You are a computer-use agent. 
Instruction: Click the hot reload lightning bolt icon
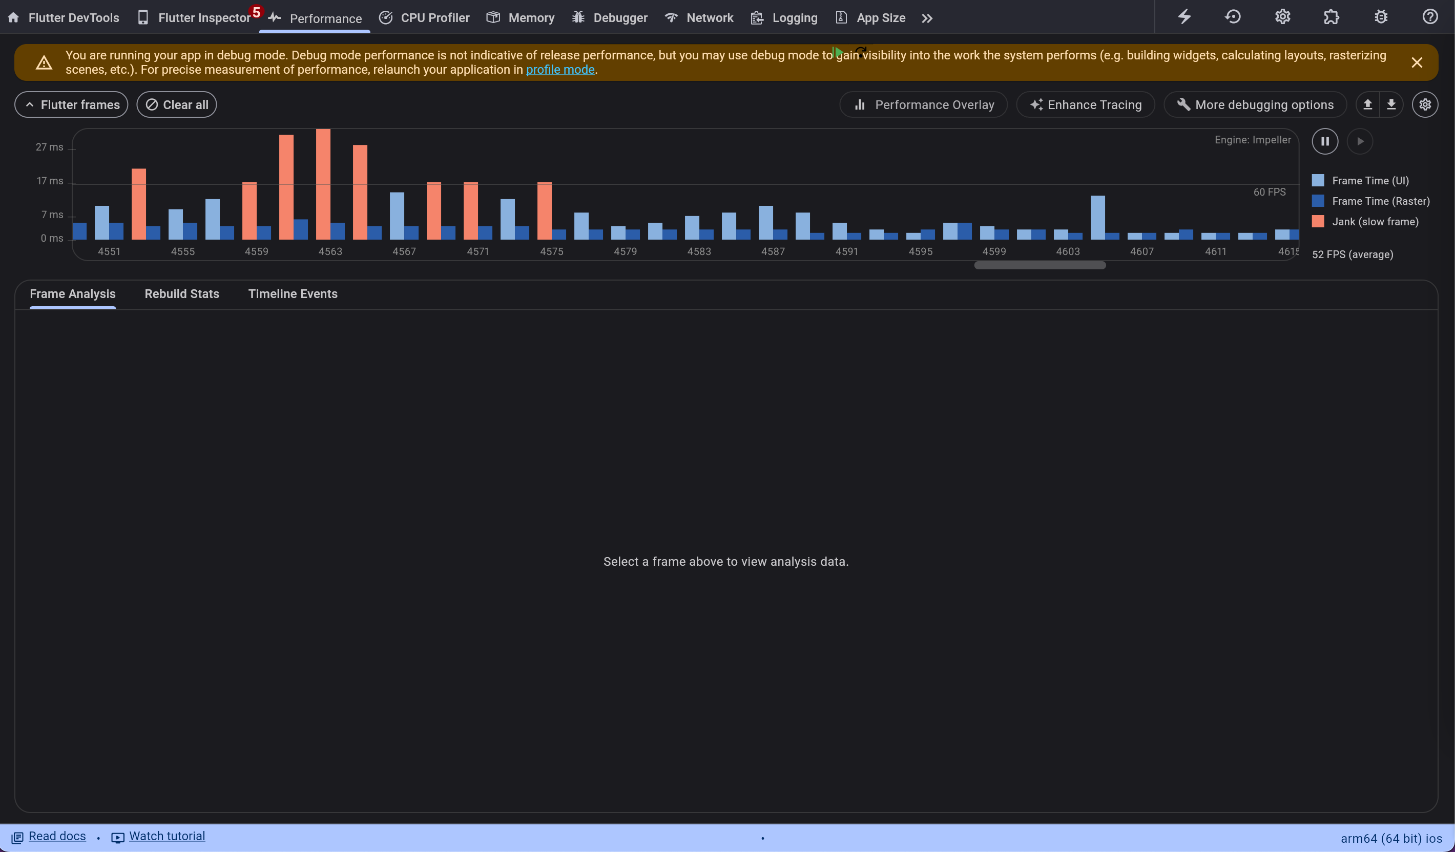tap(1184, 17)
